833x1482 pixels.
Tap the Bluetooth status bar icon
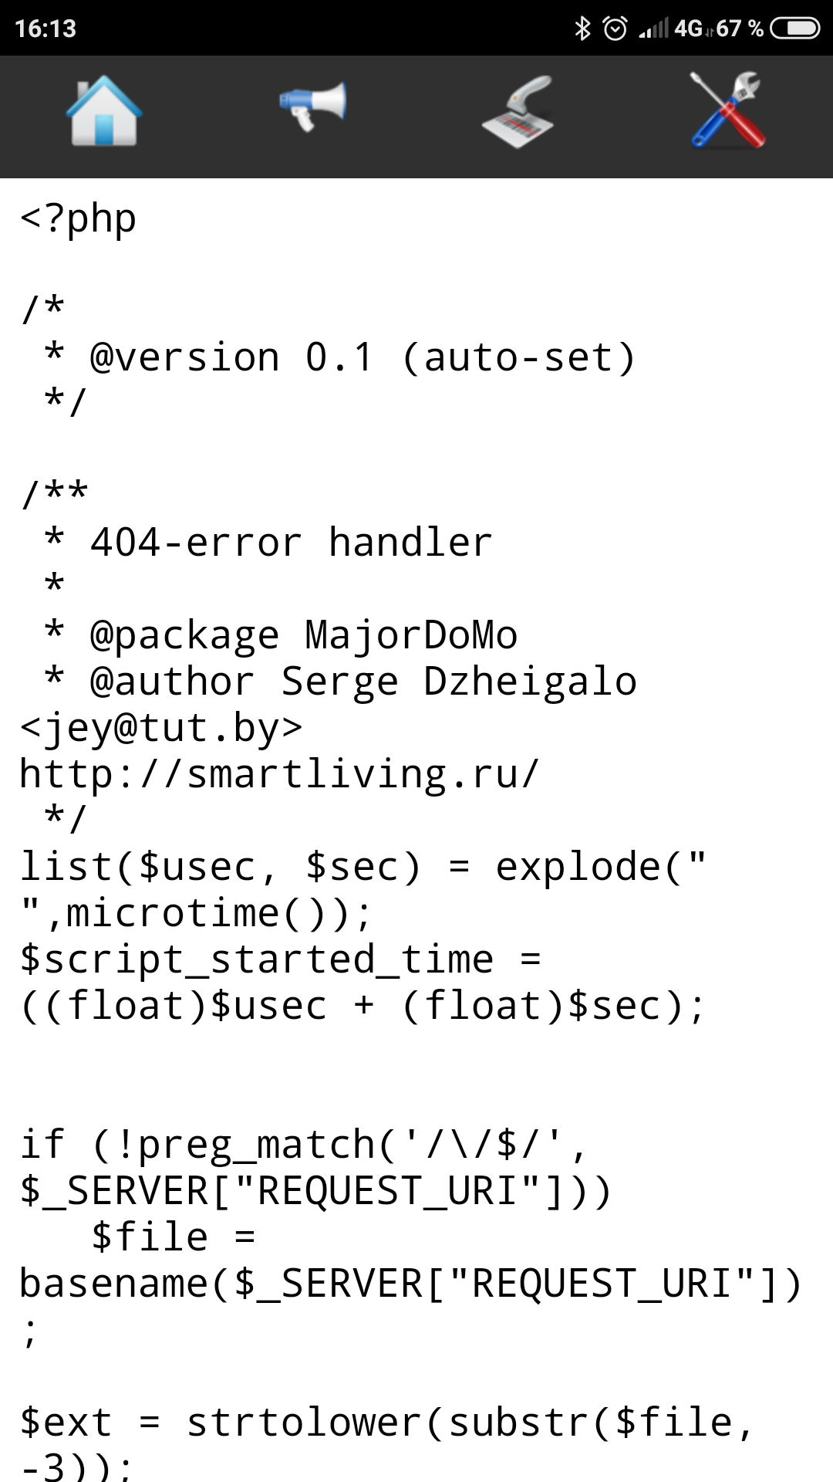point(582,29)
